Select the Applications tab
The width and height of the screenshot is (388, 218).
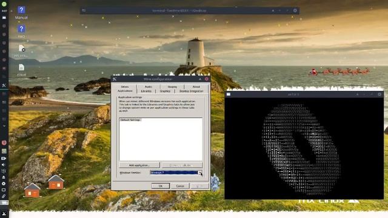click(125, 91)
